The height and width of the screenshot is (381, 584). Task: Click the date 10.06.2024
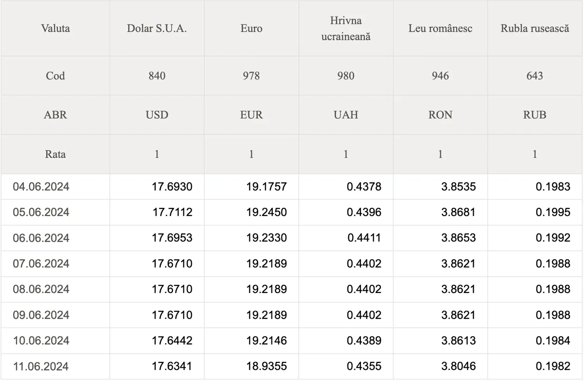coord(41,341)
